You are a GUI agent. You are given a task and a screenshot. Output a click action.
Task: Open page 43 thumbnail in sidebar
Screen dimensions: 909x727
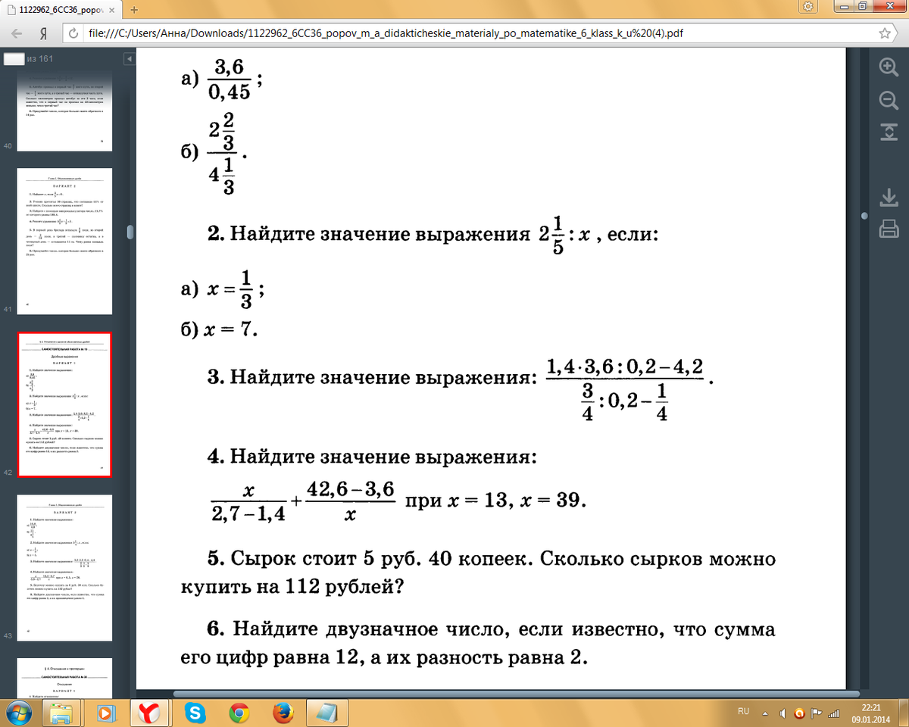tap(64, 566)
